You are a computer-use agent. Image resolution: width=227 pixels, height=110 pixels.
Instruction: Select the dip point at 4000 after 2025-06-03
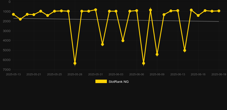(x=123, y=41)
